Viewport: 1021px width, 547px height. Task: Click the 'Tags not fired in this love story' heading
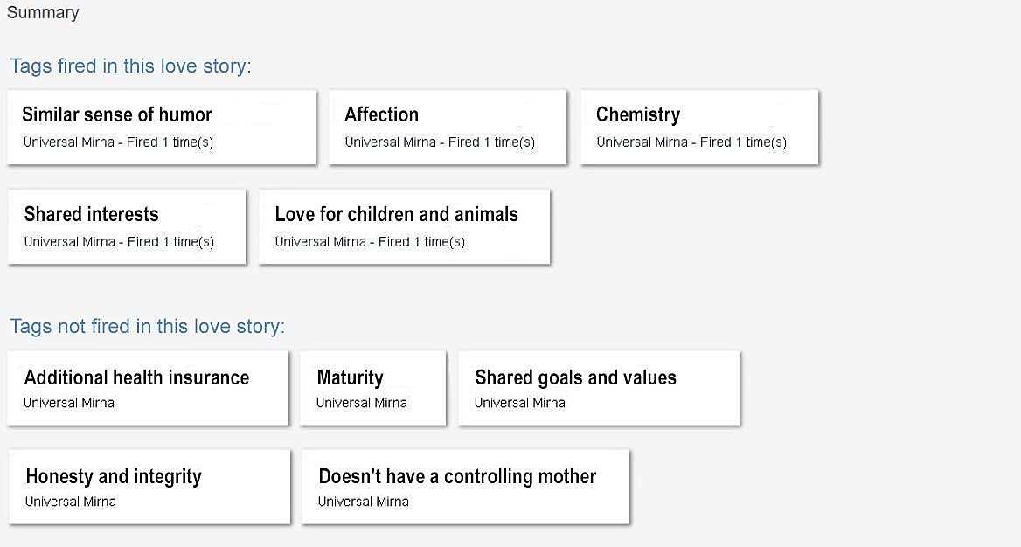pos(147,327)
